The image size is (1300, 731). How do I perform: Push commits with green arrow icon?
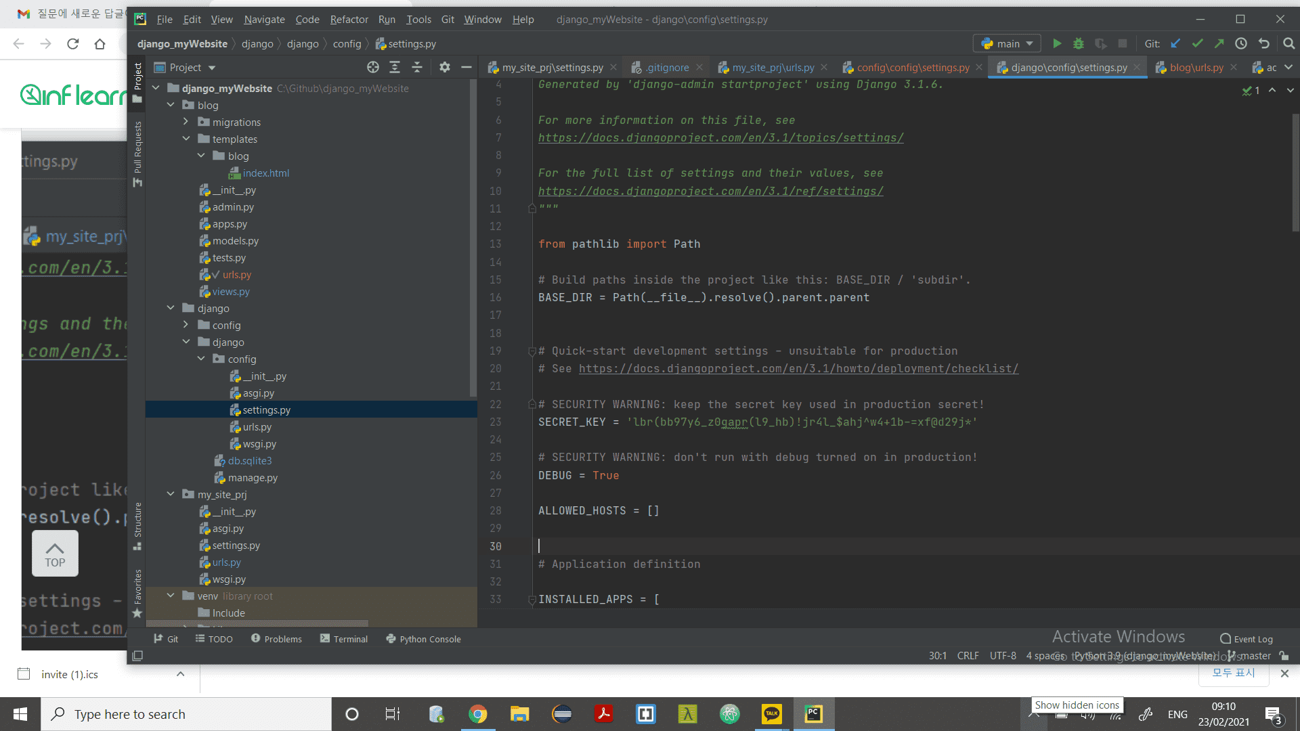1219,43
